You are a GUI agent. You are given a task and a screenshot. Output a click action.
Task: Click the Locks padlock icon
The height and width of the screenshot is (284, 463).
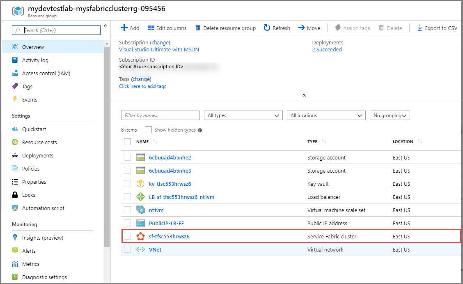15,195
